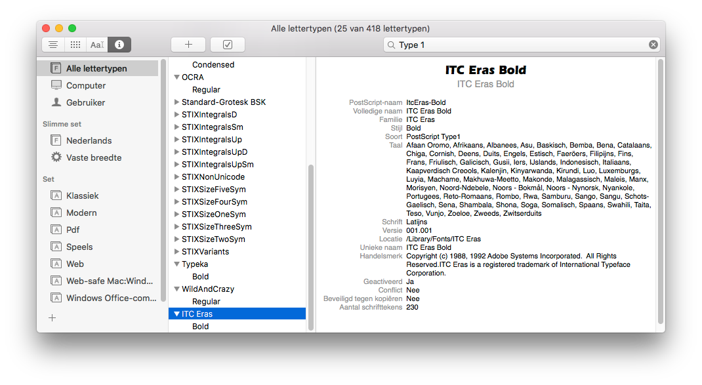The width and height of the screenshot is (702, 385).
Task: Open the Klassiek collection
Action: click(x=83, y=195)
